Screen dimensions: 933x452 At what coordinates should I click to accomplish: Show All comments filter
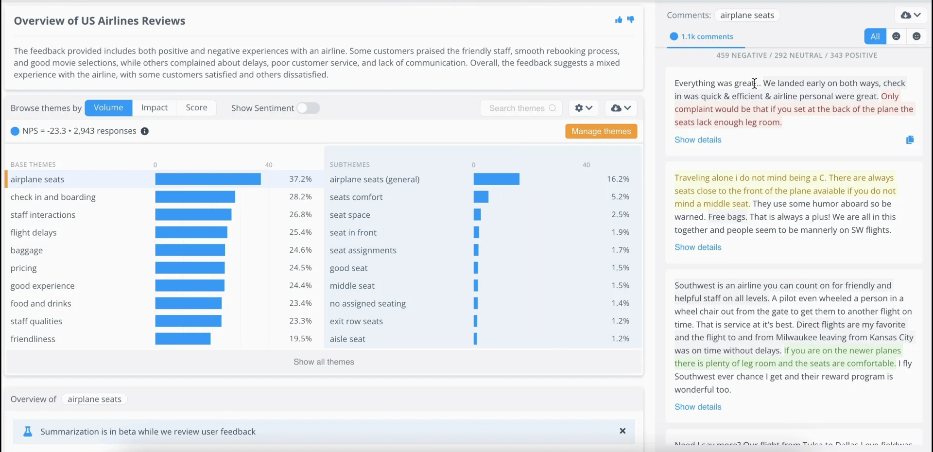tap(875, 36)
